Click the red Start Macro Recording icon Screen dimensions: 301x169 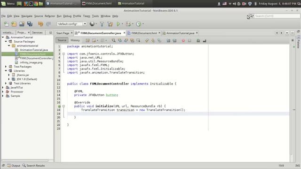[183, 41]
